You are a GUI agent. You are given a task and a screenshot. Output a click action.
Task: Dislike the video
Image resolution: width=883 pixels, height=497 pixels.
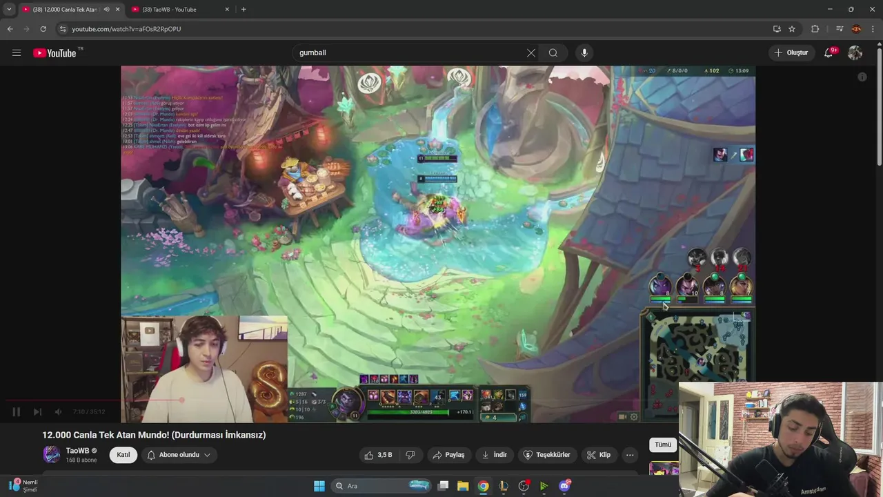(x=410, y=455)
